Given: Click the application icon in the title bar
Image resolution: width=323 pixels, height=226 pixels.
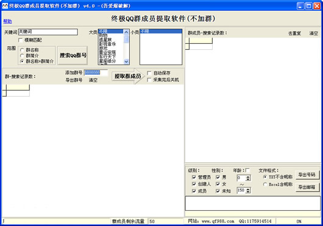Looking at the screenshot, I should pyautogui.click(x=5, y=5).
